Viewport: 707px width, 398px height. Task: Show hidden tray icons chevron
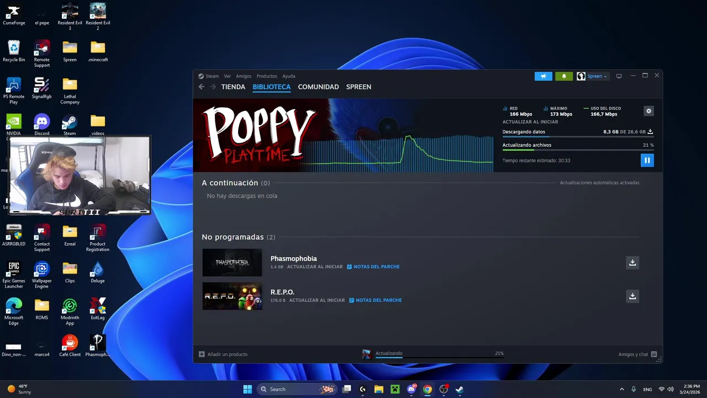621,389
